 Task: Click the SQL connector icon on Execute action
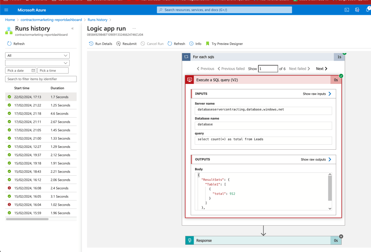[x=190, y=80]
